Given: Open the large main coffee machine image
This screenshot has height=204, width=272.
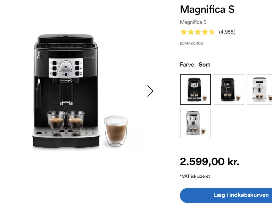Looking at the screenshot, I should pos(81,91).
